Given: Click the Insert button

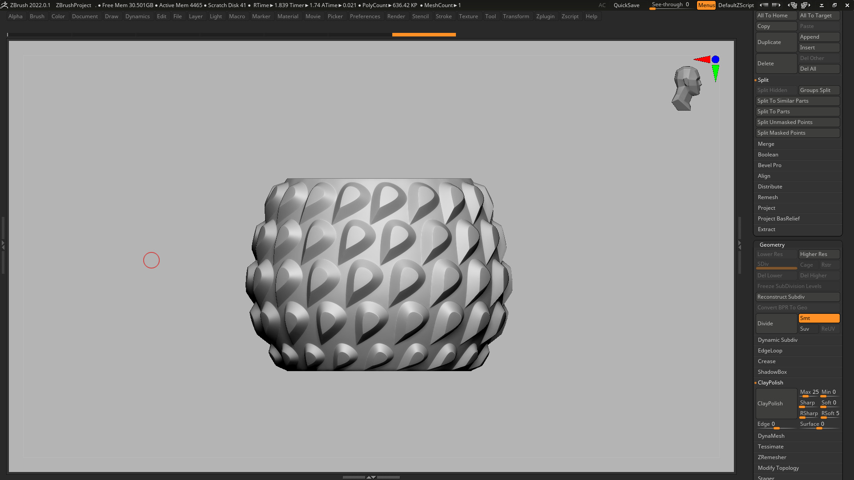Looking at the screenshot, I should (819, 48).
